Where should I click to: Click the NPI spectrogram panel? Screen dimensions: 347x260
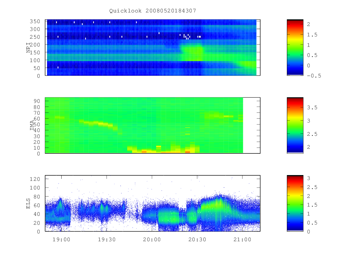tap(153, 48)
